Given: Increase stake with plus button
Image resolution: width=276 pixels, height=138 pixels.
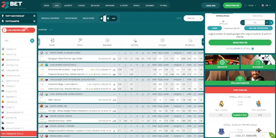Looking at the screenshot, I should point(267,22).
